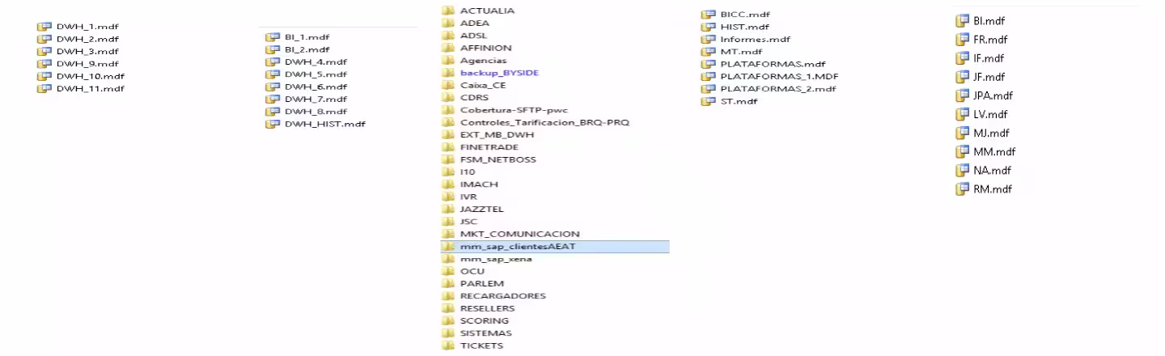Select the file name JF.mdf
Image resolution: width=1165 pixels, height=356 pixels.
pos(989,77)
